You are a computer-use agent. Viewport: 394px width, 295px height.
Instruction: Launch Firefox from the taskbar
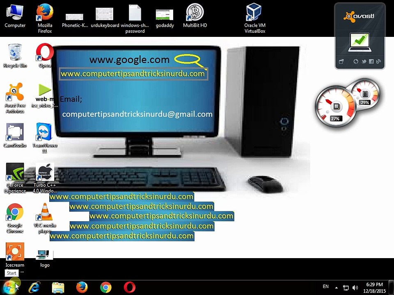[x=82, y=288]
